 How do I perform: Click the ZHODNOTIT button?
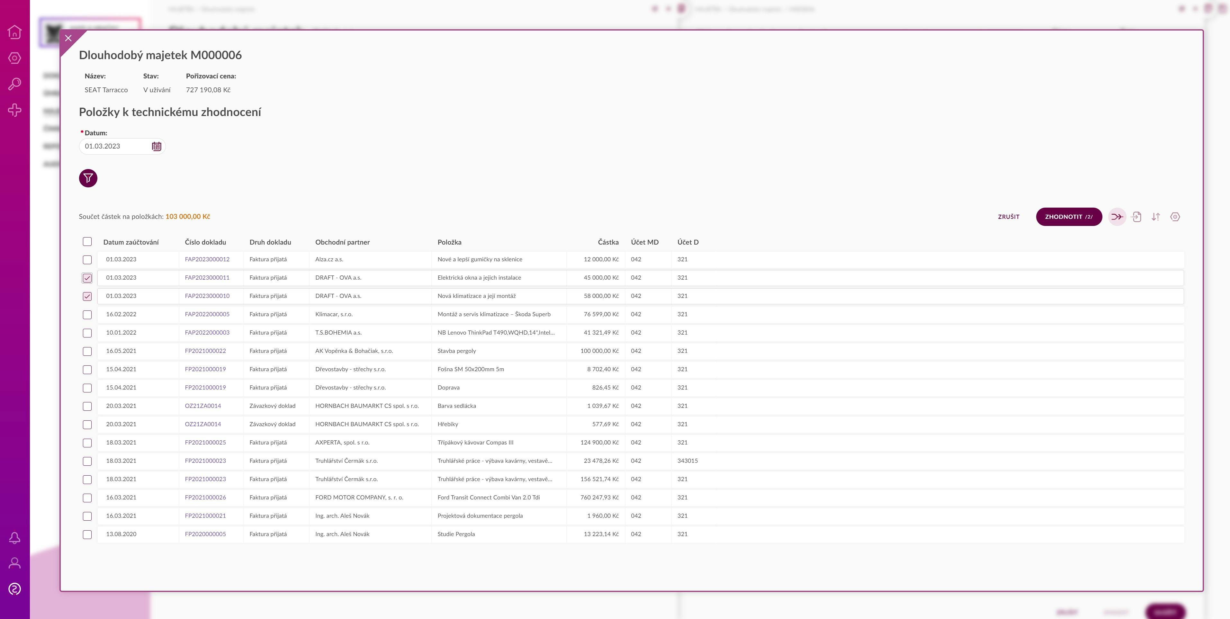[x=1068, y=217]
